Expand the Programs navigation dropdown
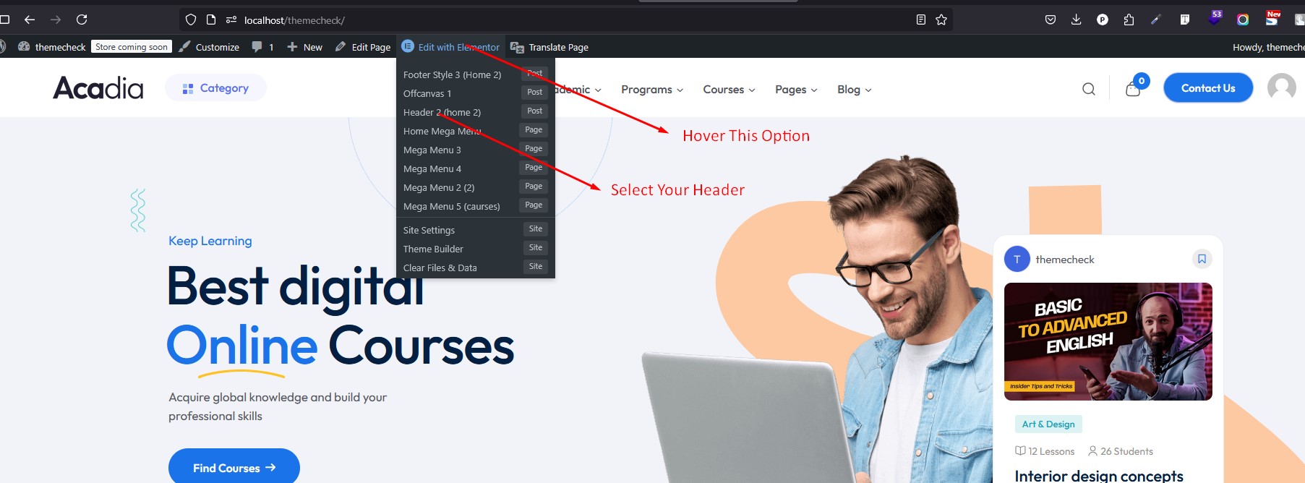The width and height of the screenshot is (1305, 483). (x=651, y=90)
